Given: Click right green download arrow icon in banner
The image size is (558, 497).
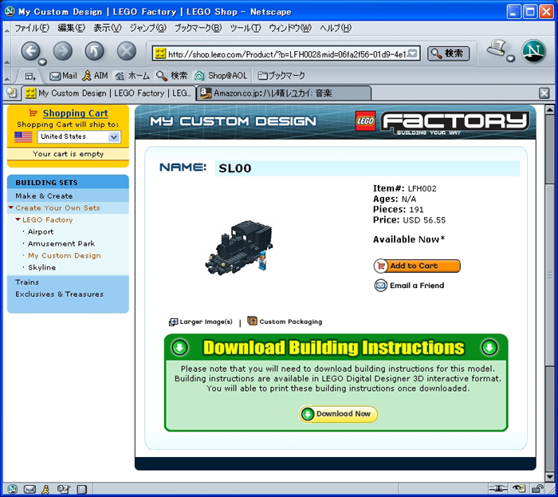Looking at the screenshot, I should [489, 348].
